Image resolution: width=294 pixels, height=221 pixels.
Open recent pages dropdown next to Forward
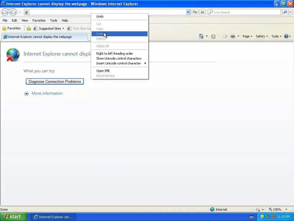click(x=19, y=12)
